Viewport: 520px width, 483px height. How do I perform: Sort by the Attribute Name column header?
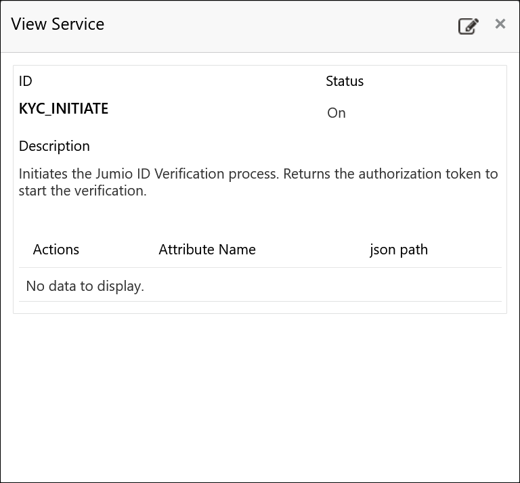(x=207, y=250)
